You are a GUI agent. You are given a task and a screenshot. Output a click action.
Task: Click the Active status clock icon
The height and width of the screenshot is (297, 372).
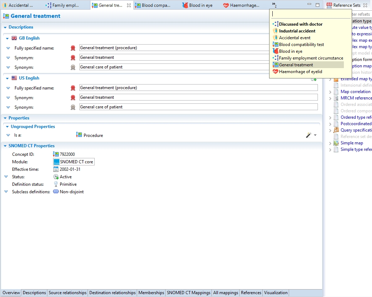point(56,177)
